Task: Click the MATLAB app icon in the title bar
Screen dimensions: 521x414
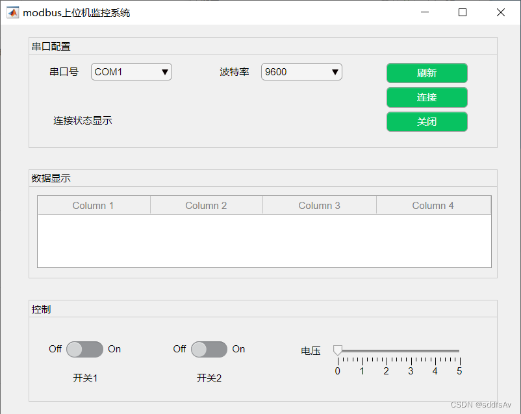Action: click(x=12, y=12)
